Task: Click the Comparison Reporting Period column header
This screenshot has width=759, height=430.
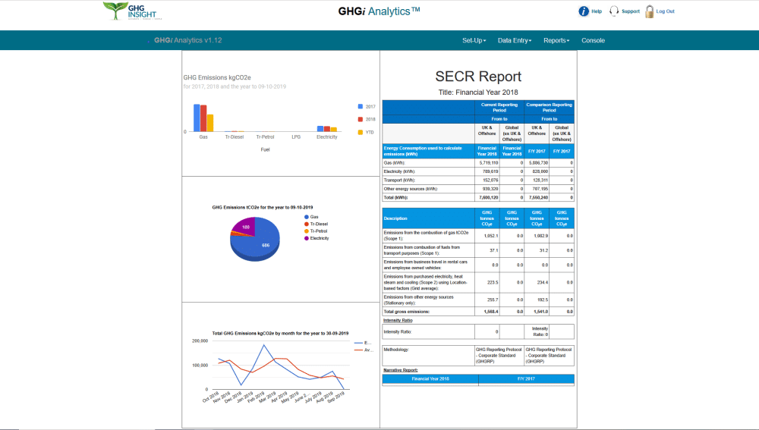Action: click(549, 108)
